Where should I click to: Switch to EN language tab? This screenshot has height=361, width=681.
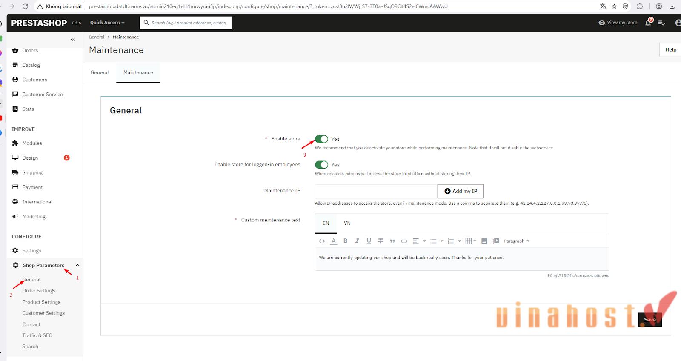pyautogui.click(x=326, y=223)
